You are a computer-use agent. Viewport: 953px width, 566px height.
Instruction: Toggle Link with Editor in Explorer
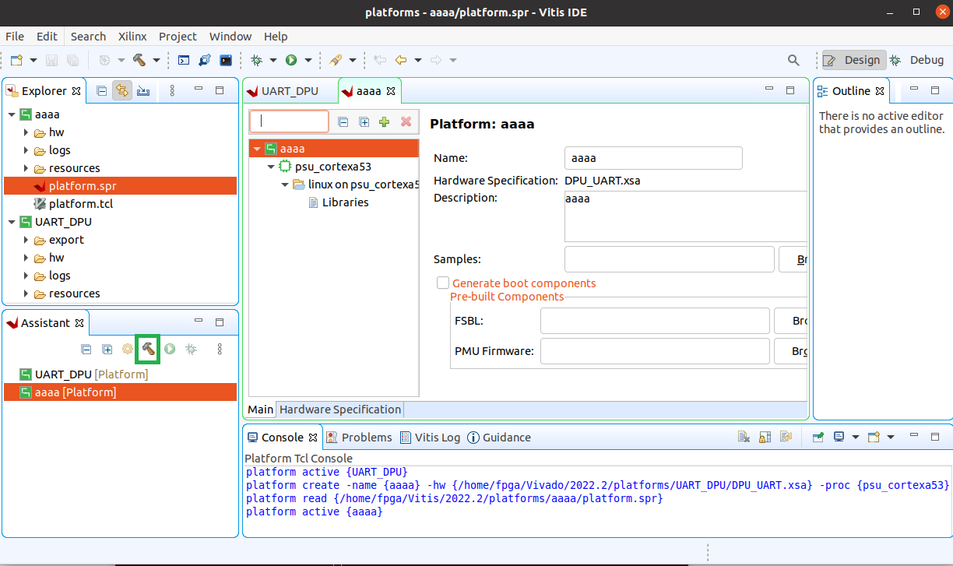(122, 91)
